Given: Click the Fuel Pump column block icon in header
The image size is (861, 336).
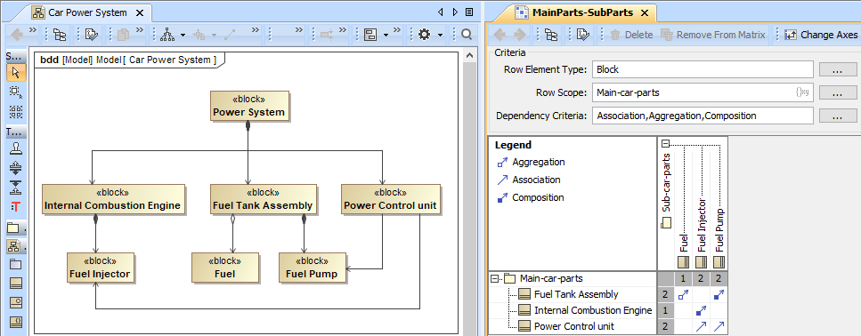Looking at the screenshot, I should pyautogui.click(x=719, y=262).
